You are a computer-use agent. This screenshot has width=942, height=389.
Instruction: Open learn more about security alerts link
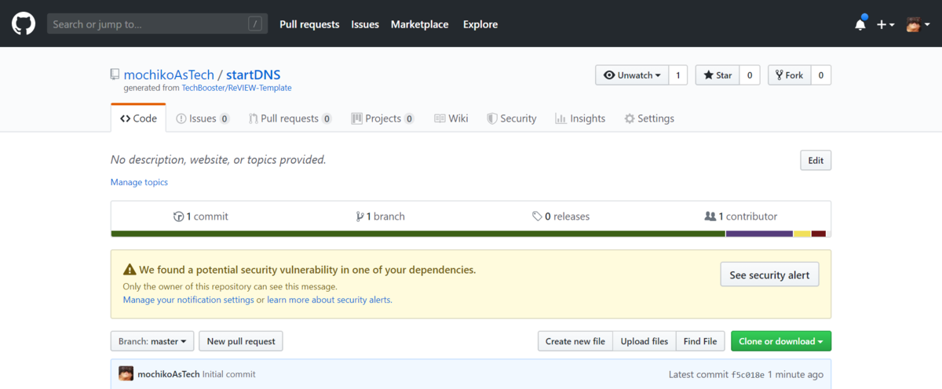click(x=329, y=300)
